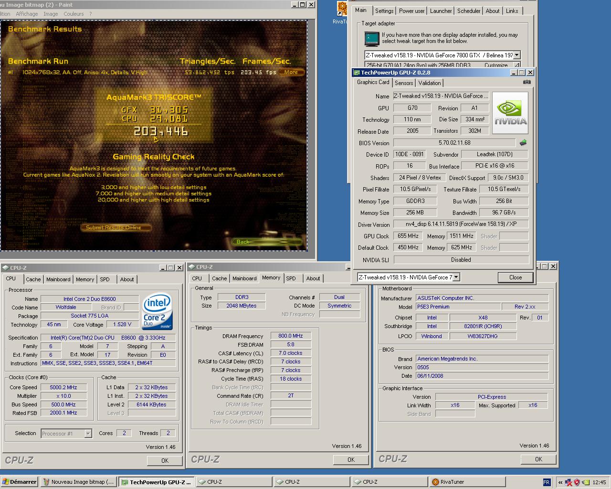Click the Intel Core 2 Duo logo

(158, 312)
